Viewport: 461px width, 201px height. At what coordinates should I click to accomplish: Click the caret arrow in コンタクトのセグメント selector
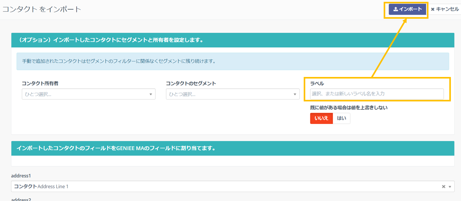(295, 94)
